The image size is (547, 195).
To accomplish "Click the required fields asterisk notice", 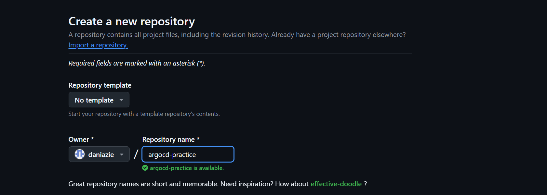I will point(137,63).
